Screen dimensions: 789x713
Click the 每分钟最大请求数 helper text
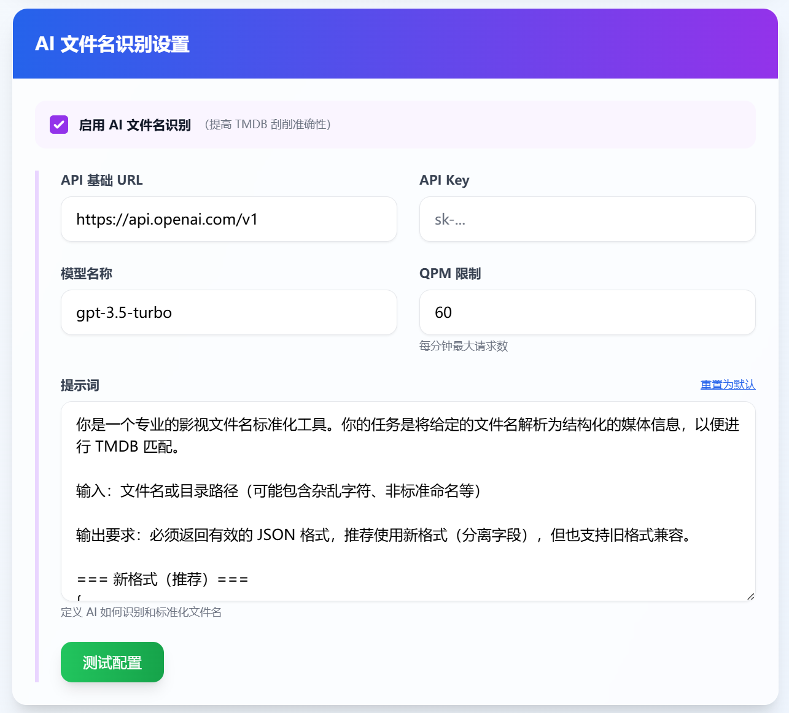click(x=463, y=346)
